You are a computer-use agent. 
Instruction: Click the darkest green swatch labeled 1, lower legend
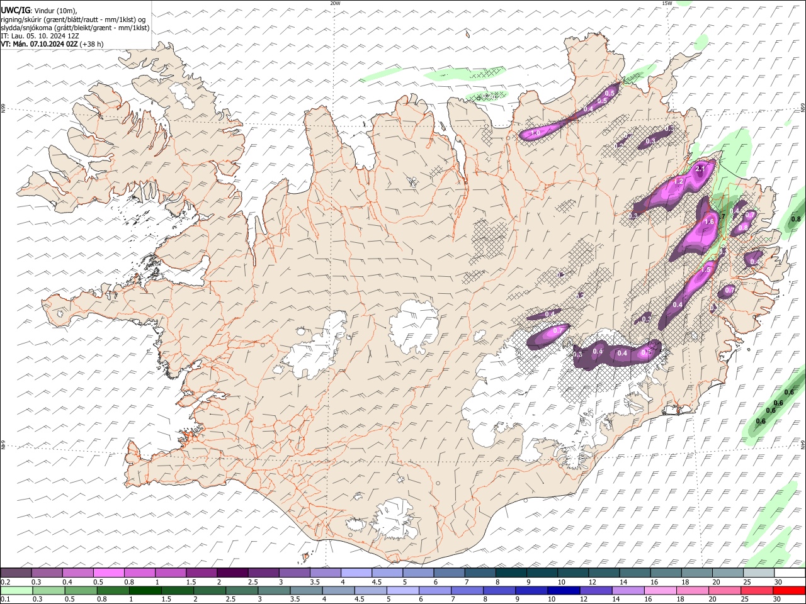tap(145, 590)
